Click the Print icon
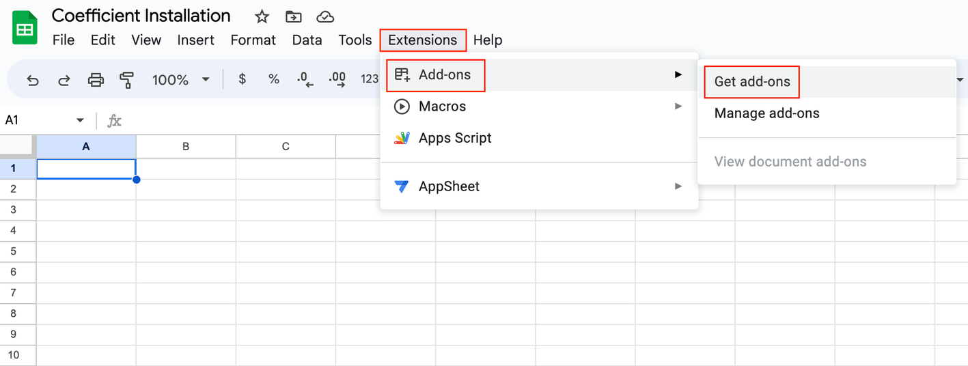 (x=96, y=80)
